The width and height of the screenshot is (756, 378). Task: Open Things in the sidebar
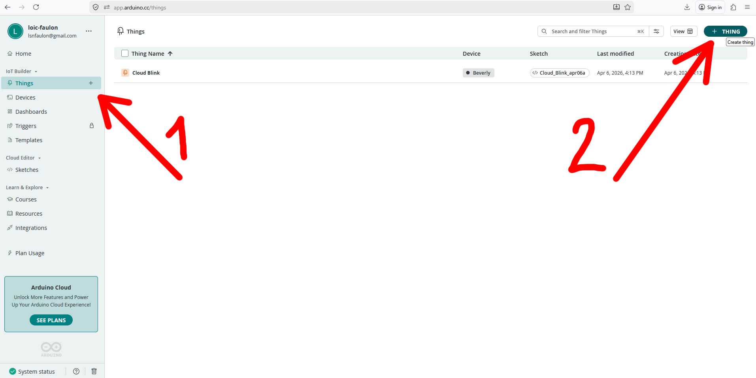coord(51,83)
